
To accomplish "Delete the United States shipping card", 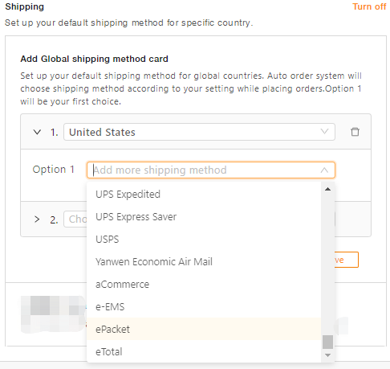I will 355,132.
